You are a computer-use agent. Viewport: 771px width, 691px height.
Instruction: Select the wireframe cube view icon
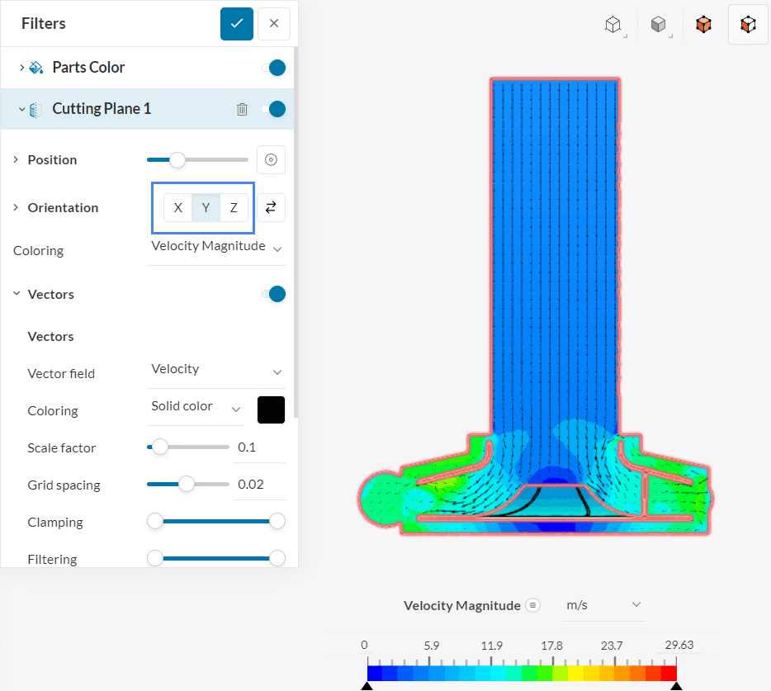[613, 25]
